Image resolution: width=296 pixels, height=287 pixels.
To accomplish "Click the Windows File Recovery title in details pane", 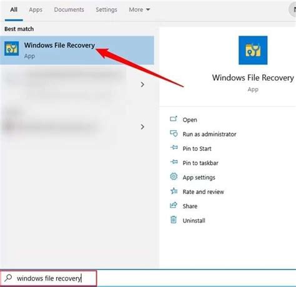I will pos(253,78).
